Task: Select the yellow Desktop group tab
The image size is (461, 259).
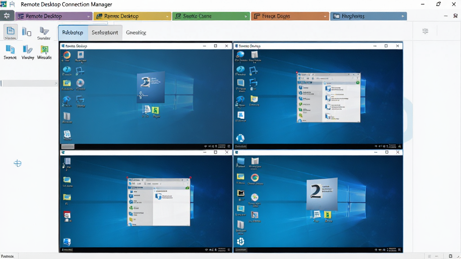Action: point(132,16)
